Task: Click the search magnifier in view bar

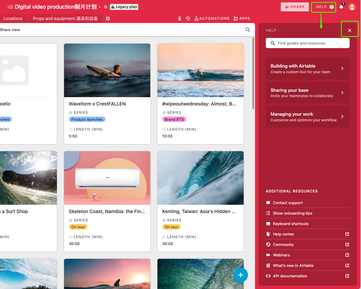Action: click(248, 30)
